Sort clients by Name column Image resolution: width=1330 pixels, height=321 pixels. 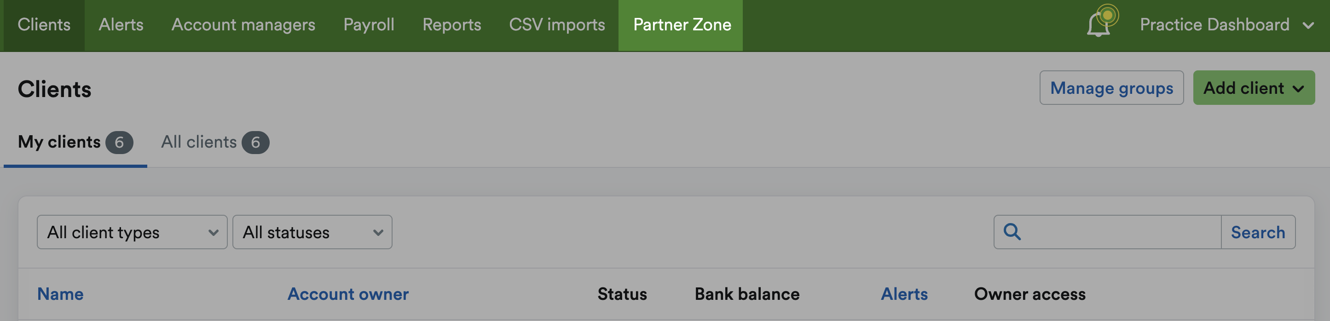click(x=60, y=294)
